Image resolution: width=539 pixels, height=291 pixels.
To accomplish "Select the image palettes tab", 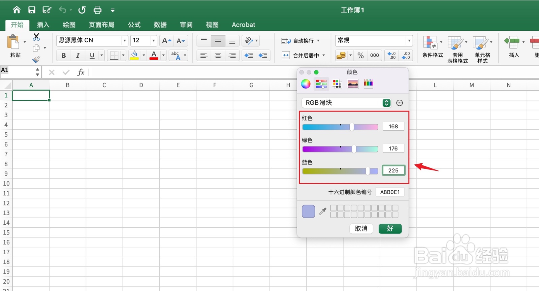I will click(353, 84).
